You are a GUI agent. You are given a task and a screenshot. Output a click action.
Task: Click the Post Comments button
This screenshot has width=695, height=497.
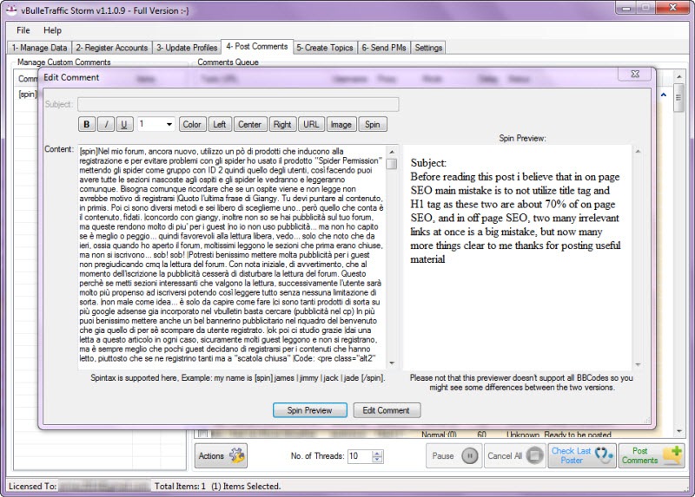tap(651, 455)
